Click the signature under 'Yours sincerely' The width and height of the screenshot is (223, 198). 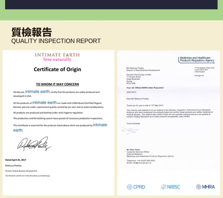click(130, 130)
